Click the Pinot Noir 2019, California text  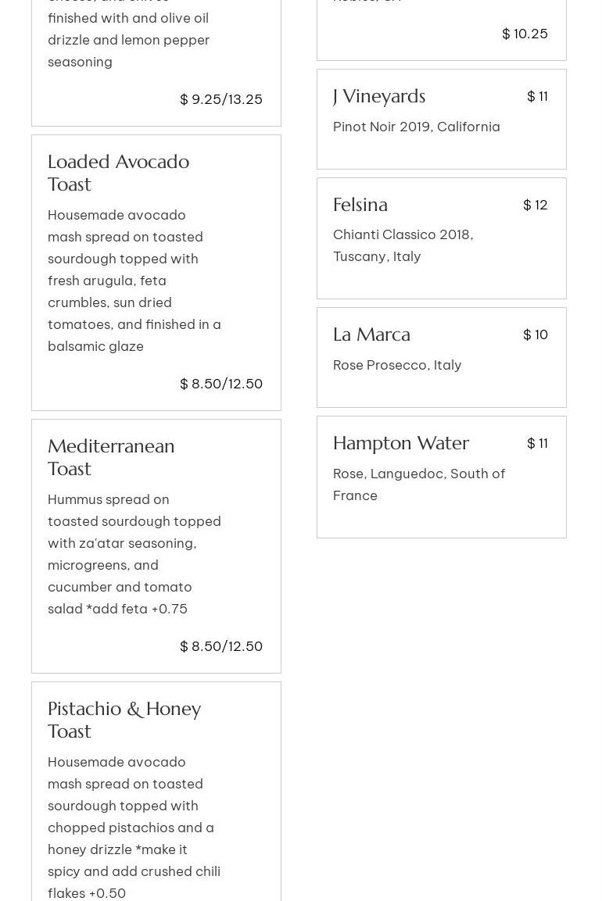416,127
